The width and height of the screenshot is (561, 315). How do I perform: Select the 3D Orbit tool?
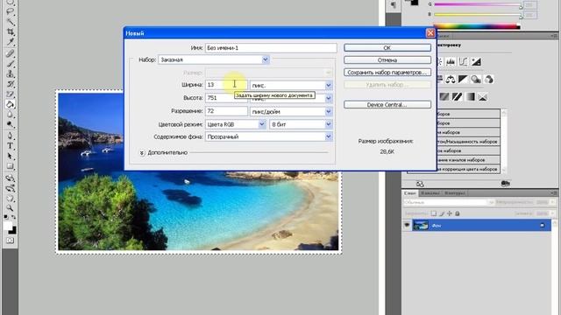click(x=10, y=188)
